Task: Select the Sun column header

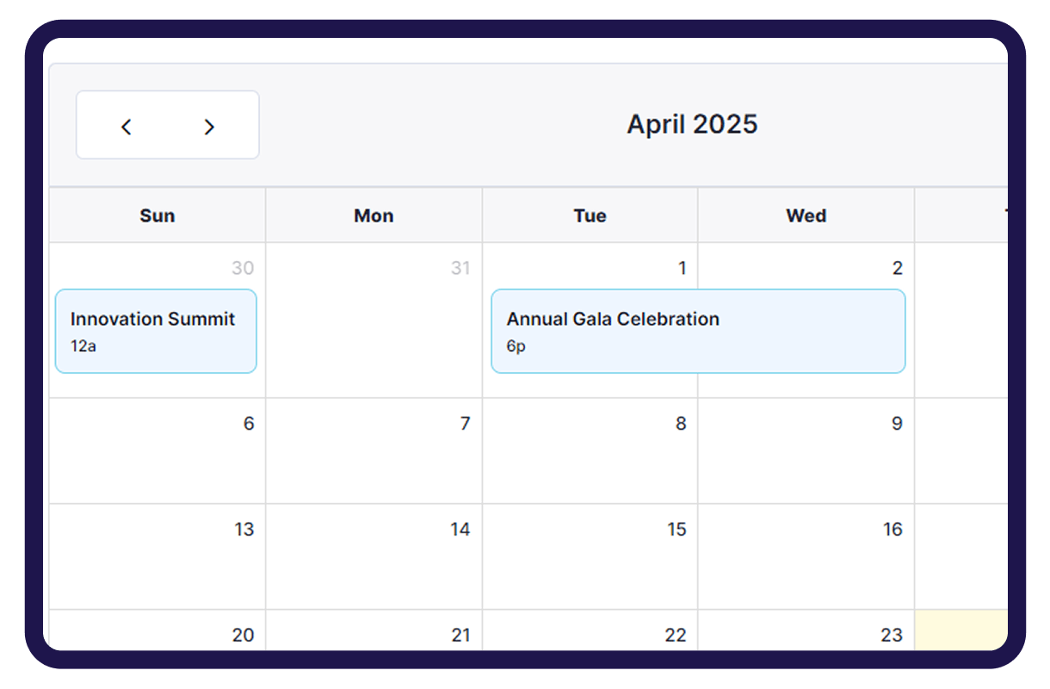Action: click(157, 215)
